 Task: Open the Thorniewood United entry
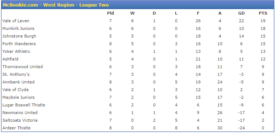pos(23,67)
